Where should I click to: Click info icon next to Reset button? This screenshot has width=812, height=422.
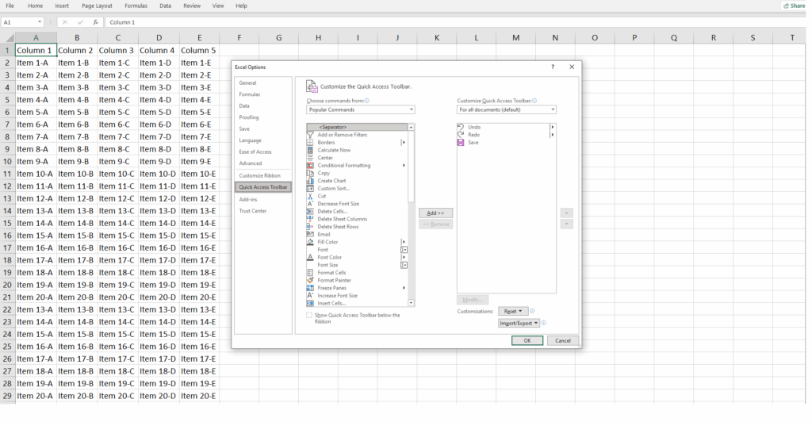(x=532, y=311)
